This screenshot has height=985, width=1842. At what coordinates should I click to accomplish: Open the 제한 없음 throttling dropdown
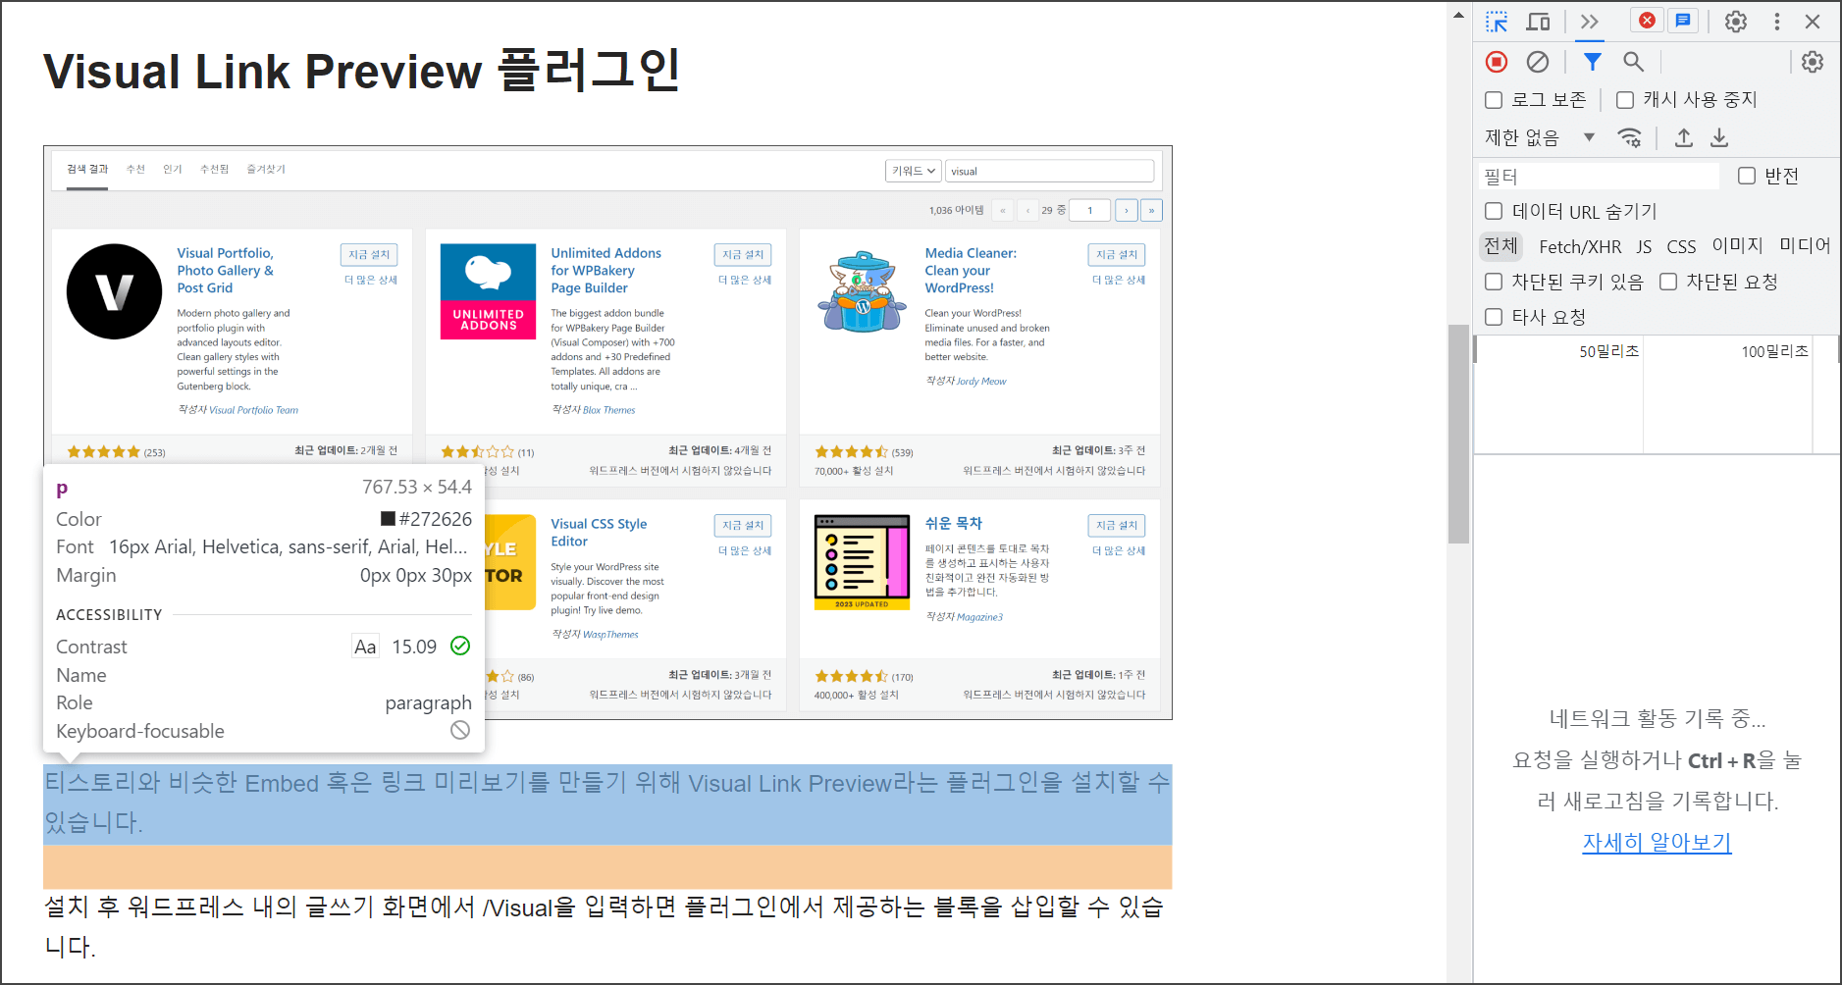click(1540, 137)
